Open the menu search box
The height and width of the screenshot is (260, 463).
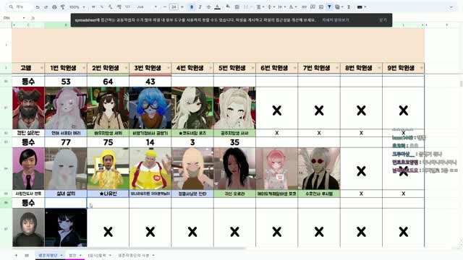pos(19,6)
